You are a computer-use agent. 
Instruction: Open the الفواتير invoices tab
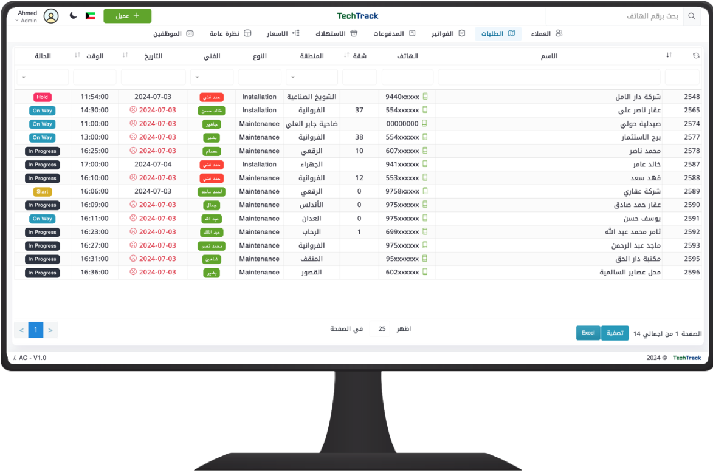tap(448, 33)
